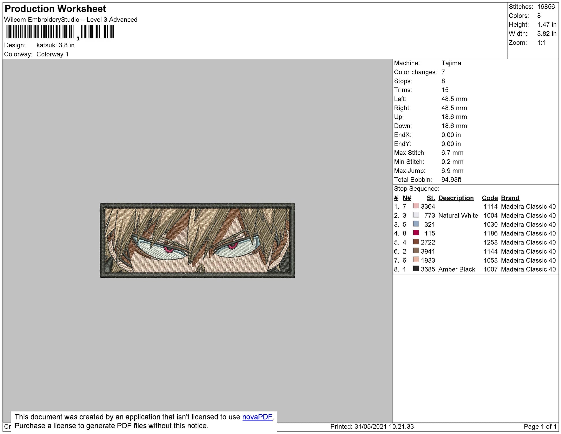The height and width of the screenshot is (434, 561).
Task: Click the 'Printed: 31/05/2021 10.21.33' timestamp
Action: pos(372,426)
